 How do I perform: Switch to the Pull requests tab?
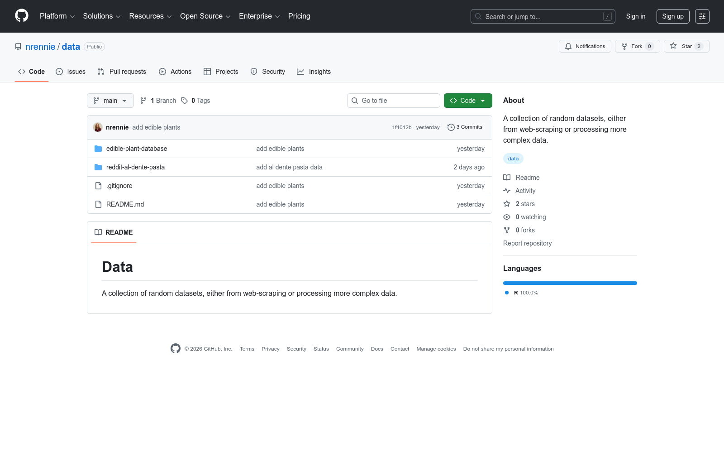tap(122, 72)
